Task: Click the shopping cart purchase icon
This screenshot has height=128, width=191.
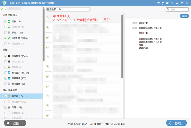Action: pos(158,3)
